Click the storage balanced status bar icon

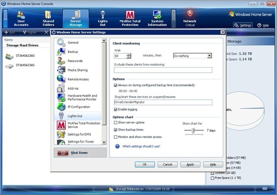tap(111, 189)
